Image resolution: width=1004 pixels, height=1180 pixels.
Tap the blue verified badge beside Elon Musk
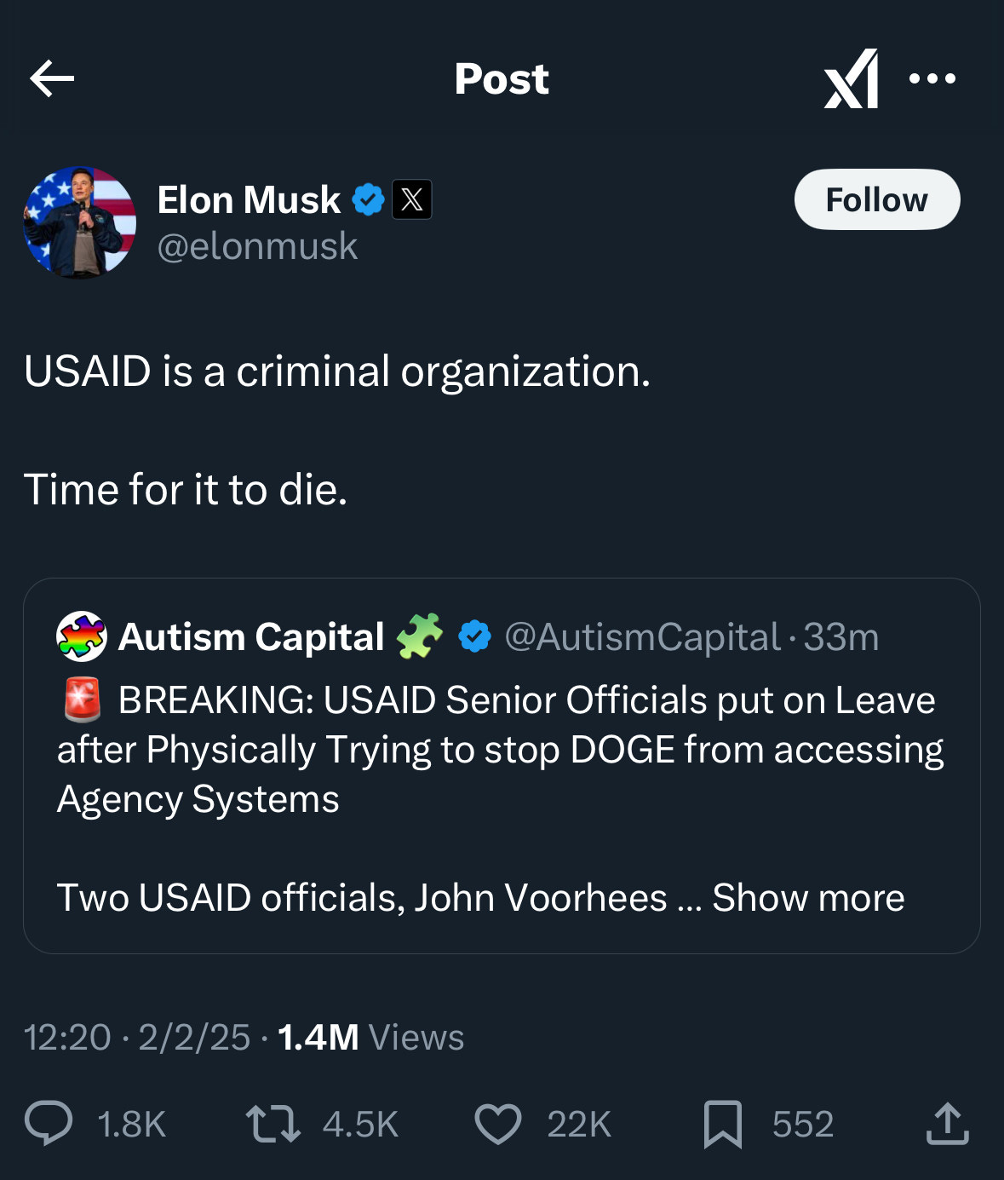368,200
